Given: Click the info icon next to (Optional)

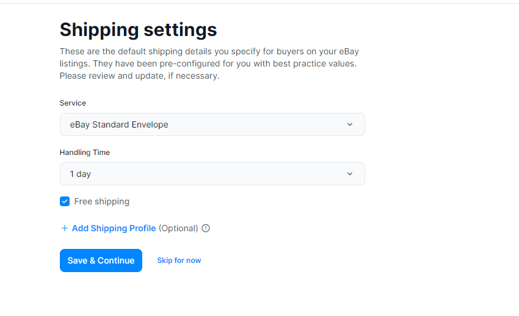Looking at the screenshot, I should click(206, 228).
